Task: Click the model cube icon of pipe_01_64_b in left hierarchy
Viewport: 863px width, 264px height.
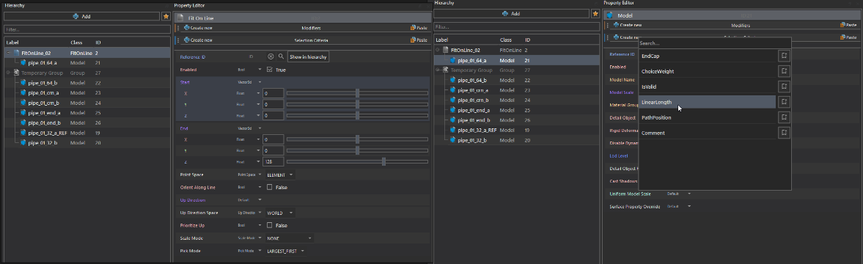Action: [23, 83]
